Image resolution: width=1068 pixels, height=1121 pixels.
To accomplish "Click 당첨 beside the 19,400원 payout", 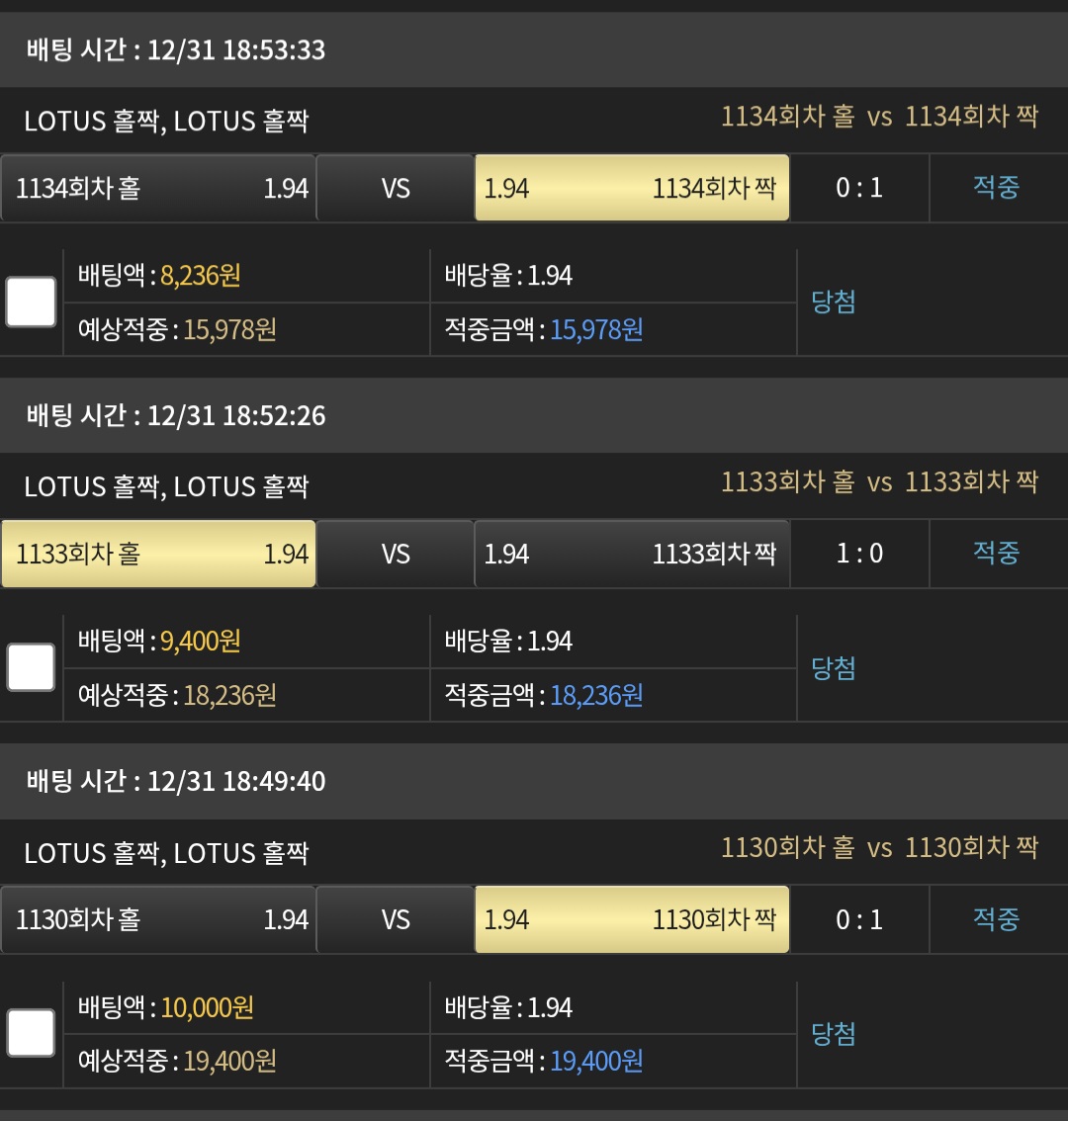I will [834, 1034].
